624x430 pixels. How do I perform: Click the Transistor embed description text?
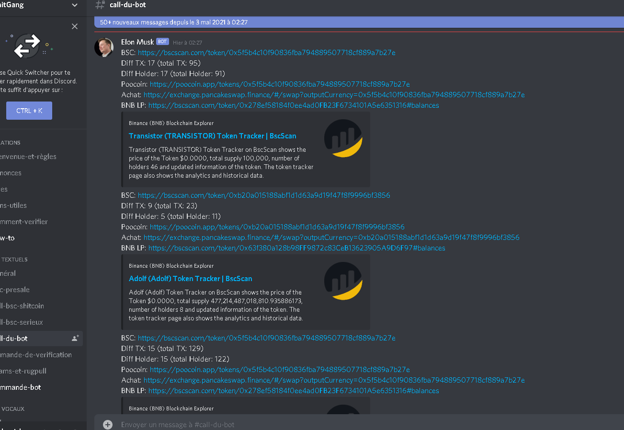pos(221,162)
